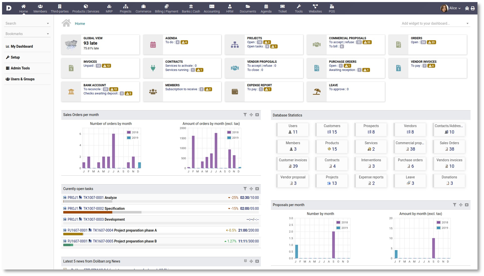
Task: Open Admin Tools in the sidebar
Action: [18, 68]
